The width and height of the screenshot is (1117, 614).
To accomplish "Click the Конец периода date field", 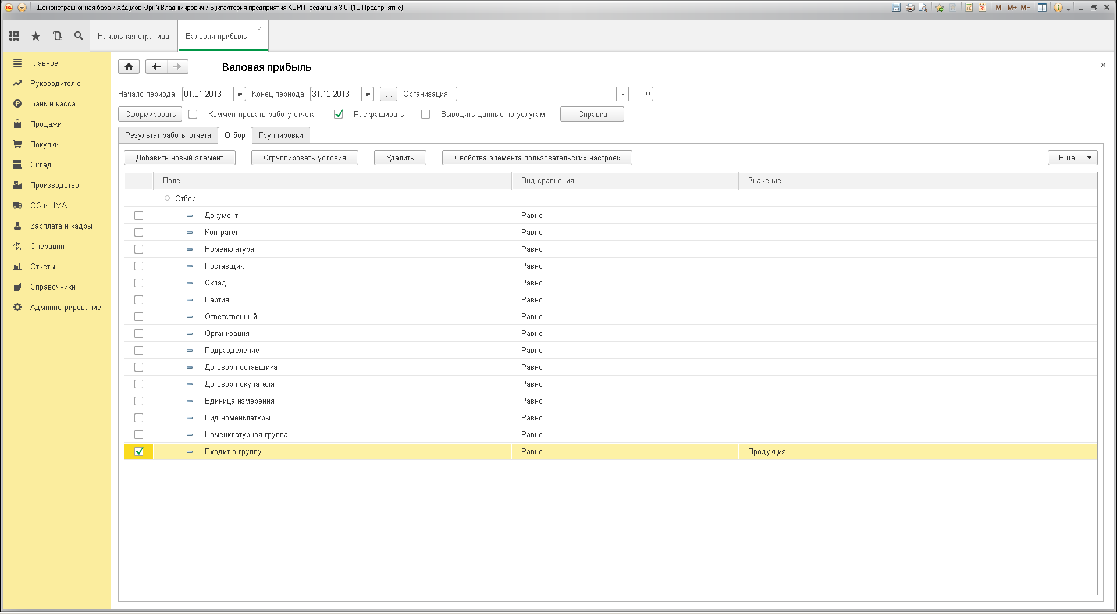I will point(336,94).
